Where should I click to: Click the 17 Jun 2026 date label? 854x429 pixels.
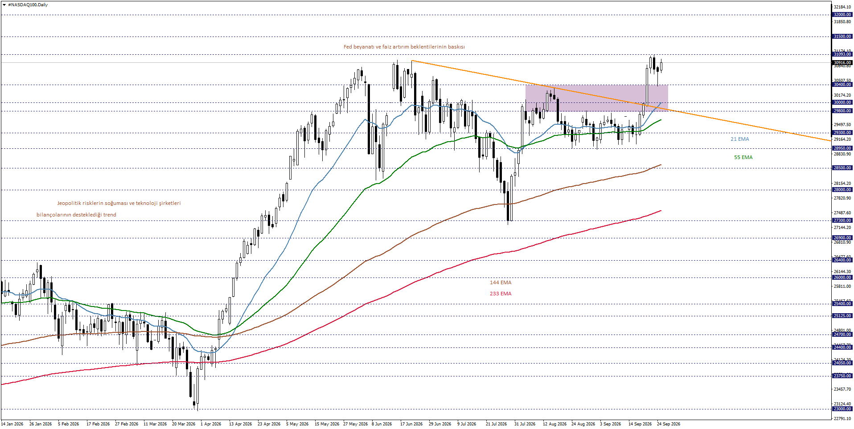point(411,424)
